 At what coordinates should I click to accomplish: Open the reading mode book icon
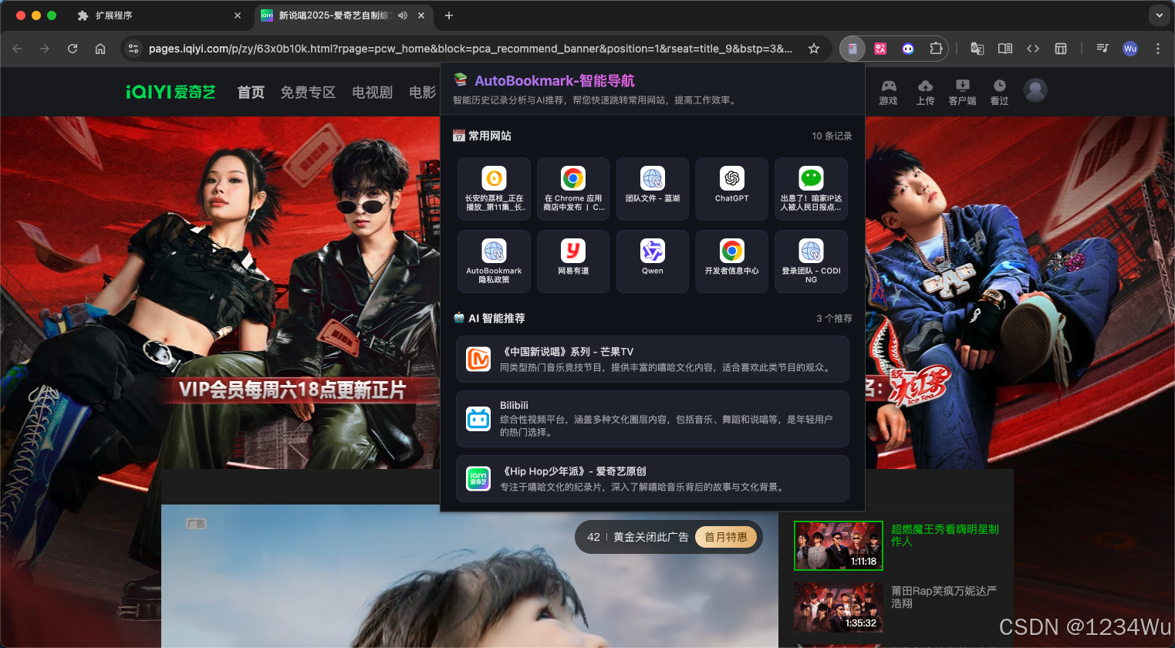(x=1005, y=49)
